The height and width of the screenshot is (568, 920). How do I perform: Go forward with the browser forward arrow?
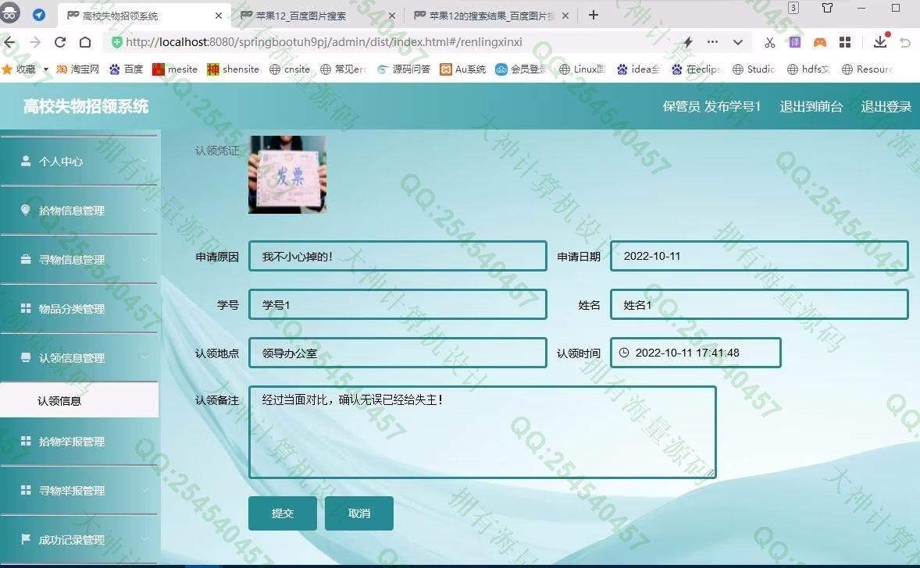tap(35, 42)
